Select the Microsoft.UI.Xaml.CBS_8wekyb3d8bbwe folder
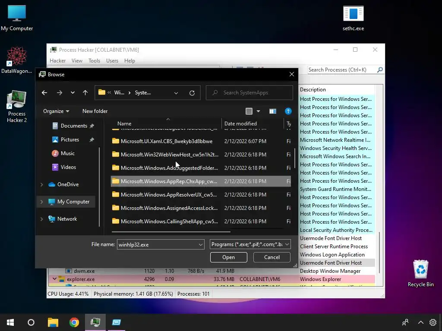The image size is (442, 331). (x=201, y=141)
